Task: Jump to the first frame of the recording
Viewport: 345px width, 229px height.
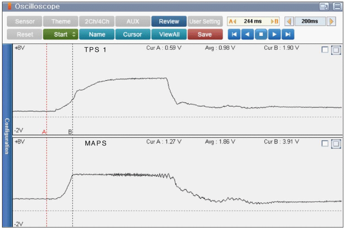Action: [234, 34]
